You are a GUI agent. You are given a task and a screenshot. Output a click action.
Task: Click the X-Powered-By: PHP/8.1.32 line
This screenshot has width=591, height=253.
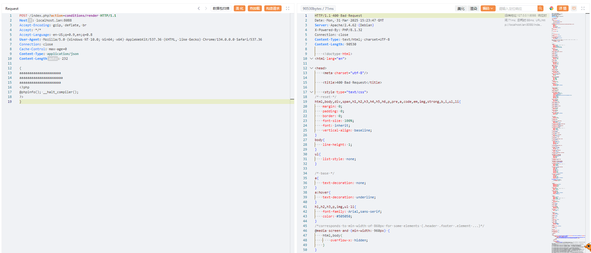point(338,30)
